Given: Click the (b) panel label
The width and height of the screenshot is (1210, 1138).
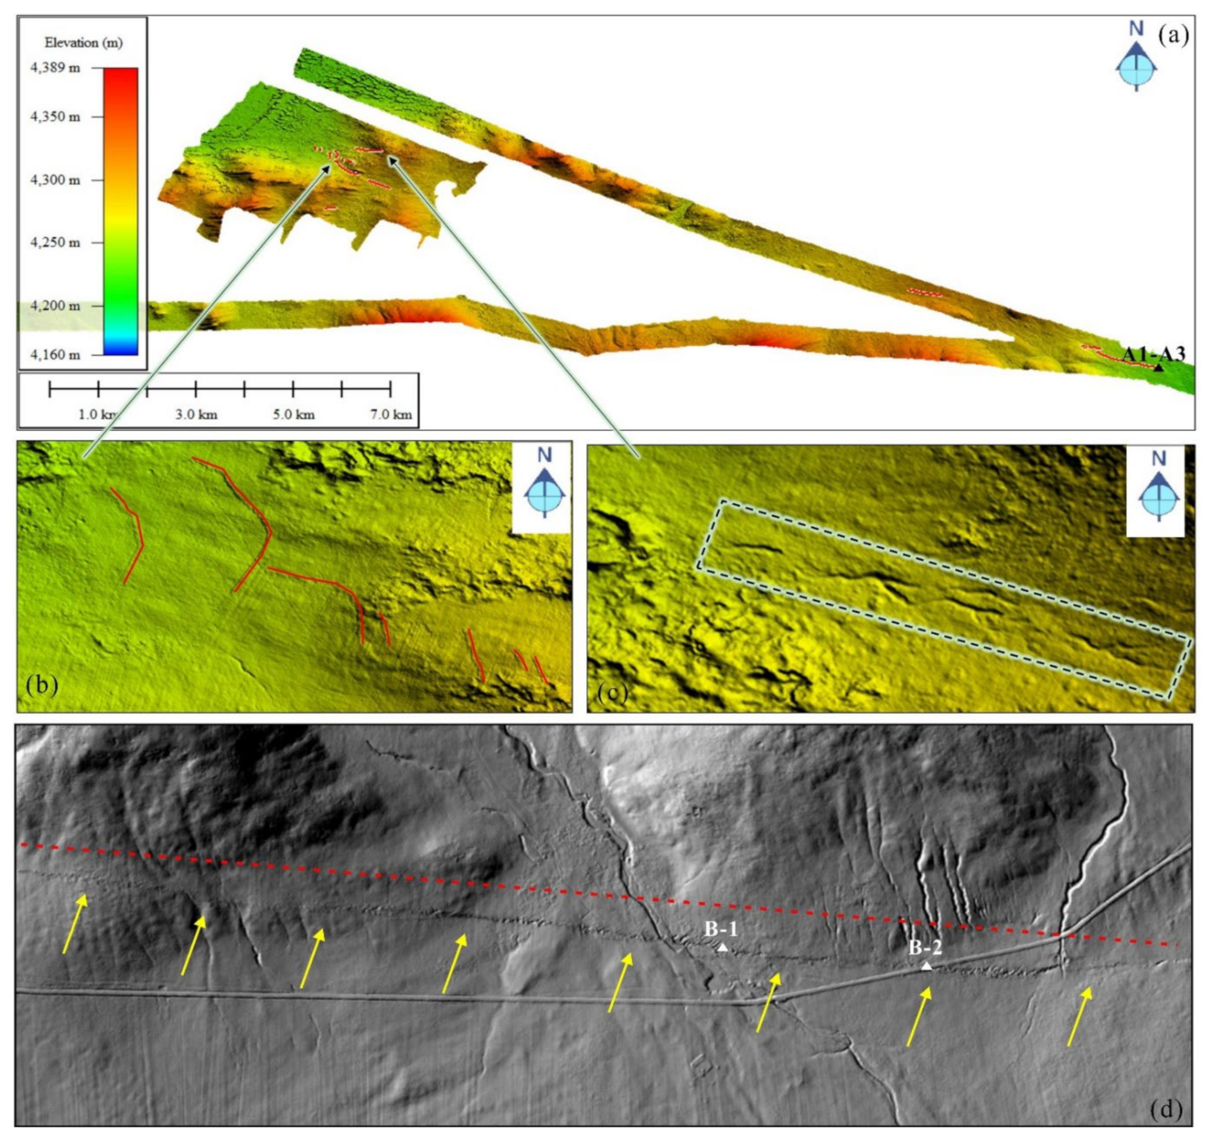Looking at the screenshot, I should pos(41,685).
